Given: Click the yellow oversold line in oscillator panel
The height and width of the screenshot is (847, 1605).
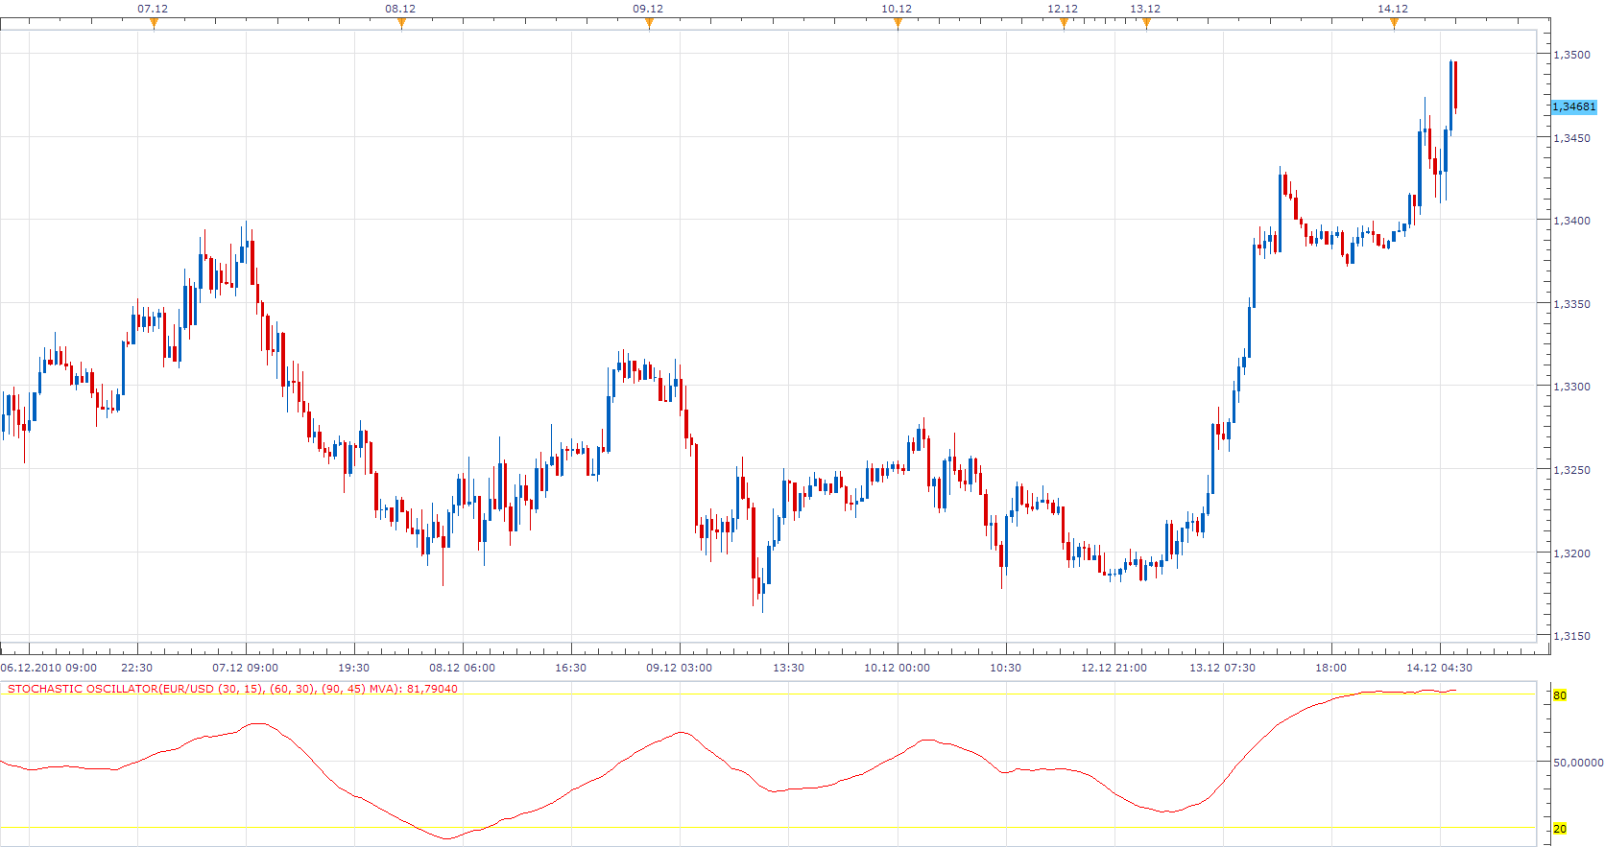Looking at the screenshot, I should tap(768, 827).
